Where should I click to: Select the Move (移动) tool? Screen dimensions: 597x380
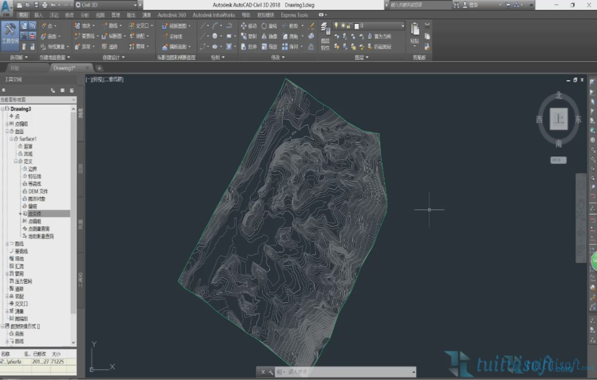249,26
